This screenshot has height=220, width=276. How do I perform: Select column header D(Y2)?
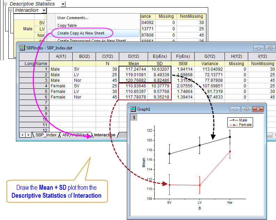133,56
